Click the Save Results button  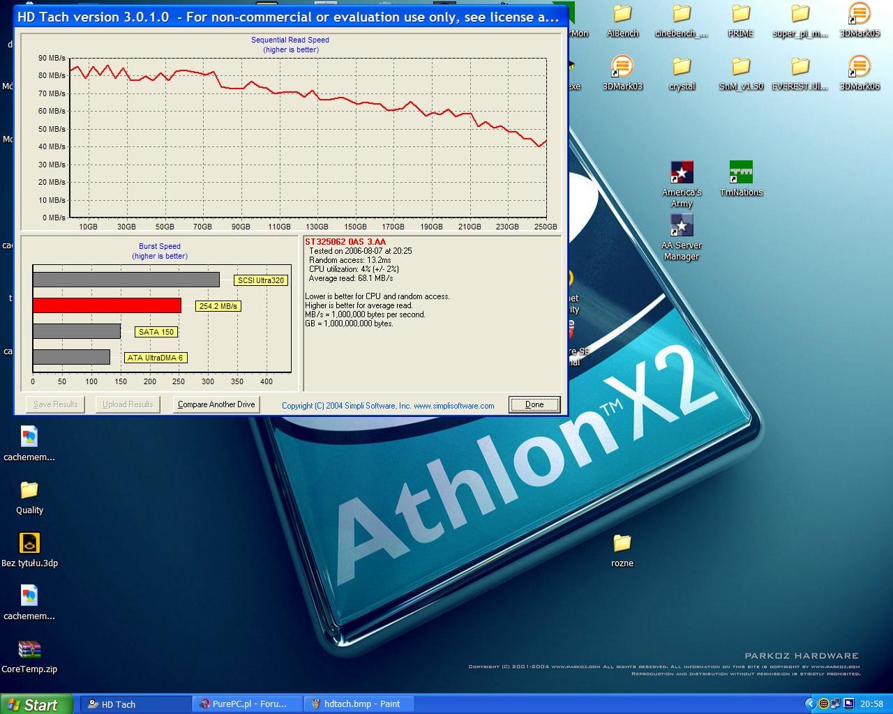click(x=56, y=404)
